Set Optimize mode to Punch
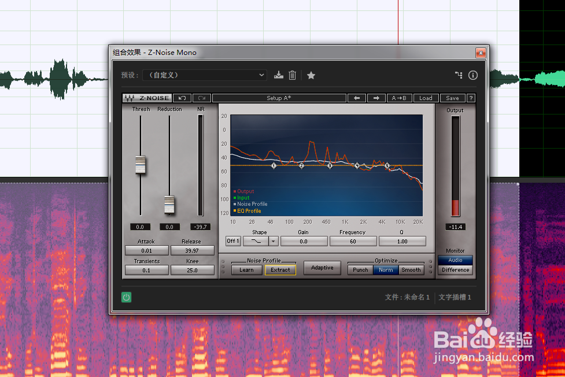 coord(360,270)
